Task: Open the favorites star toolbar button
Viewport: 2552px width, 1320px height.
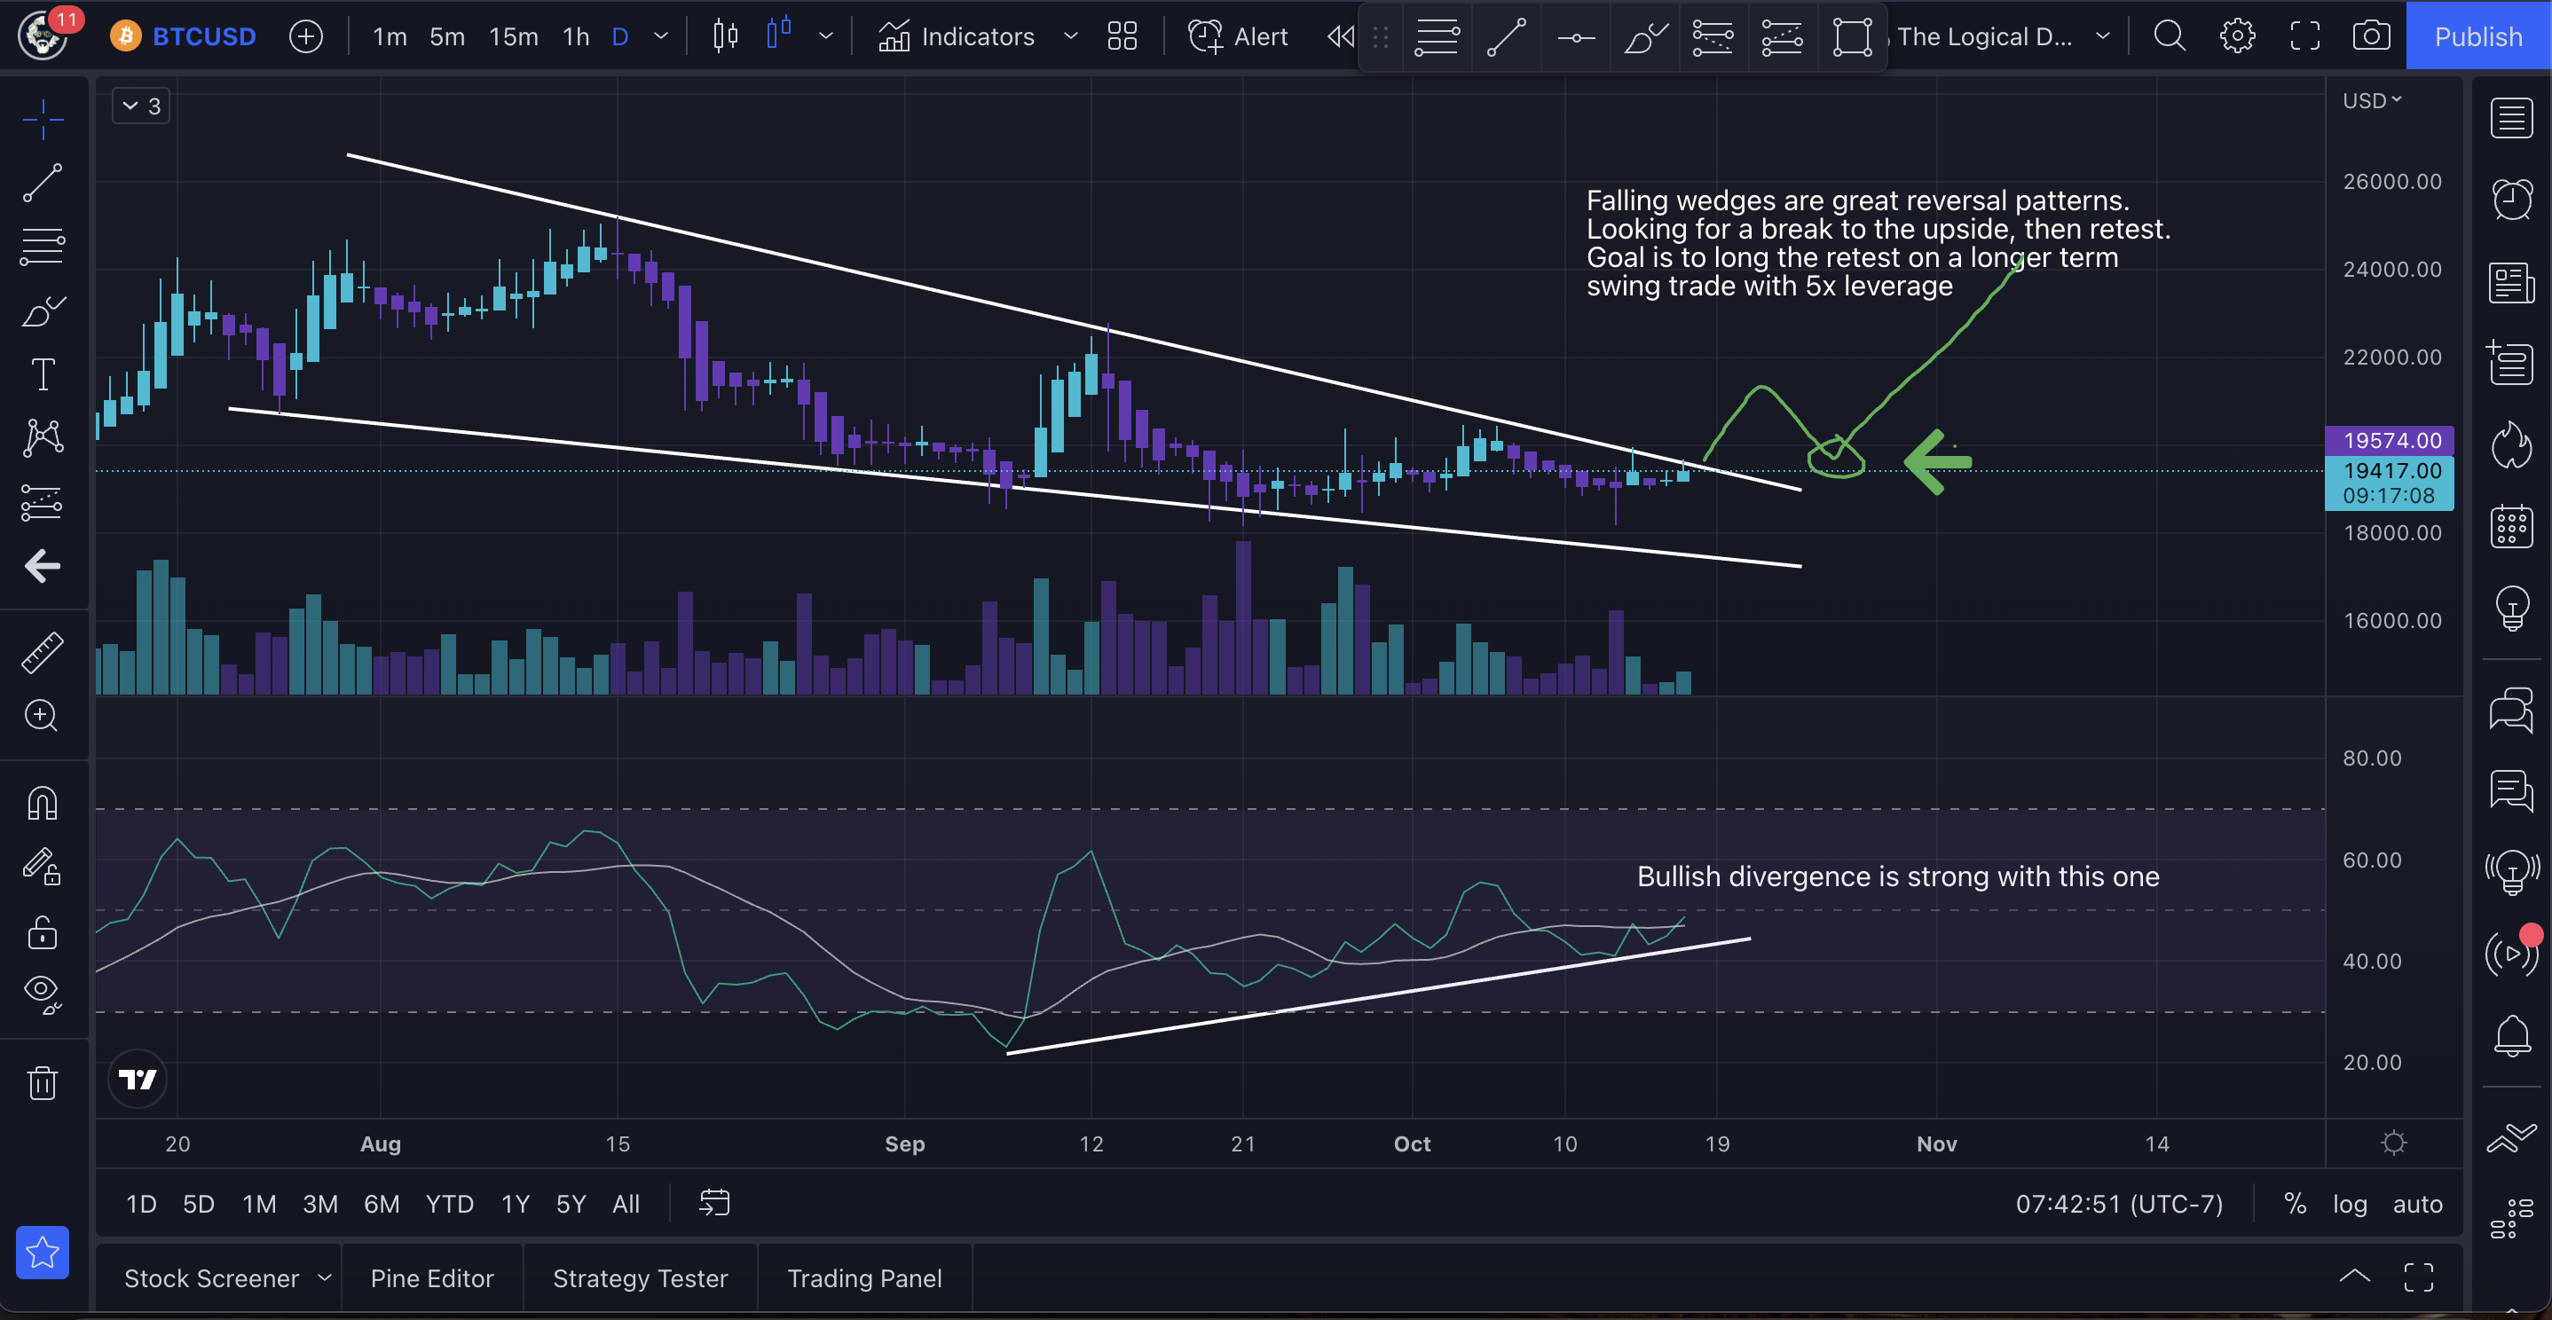Action: point(43,1253)
